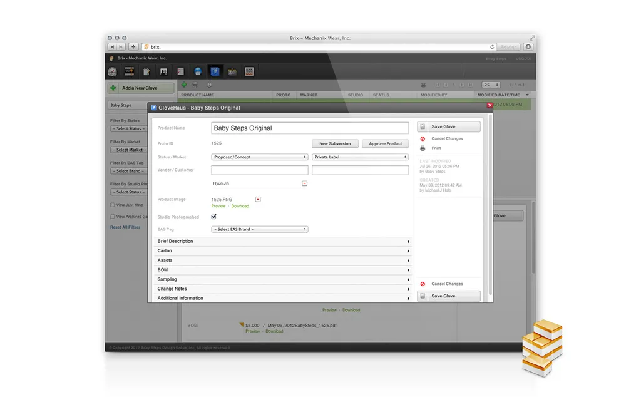641x397 pixels.
Task: Go to the next page using the pagination arrow
Action: point(462,85)
